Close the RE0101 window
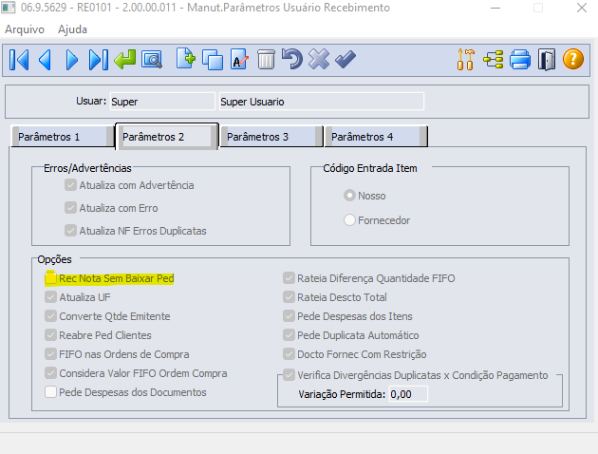 (x=582, y=8)
